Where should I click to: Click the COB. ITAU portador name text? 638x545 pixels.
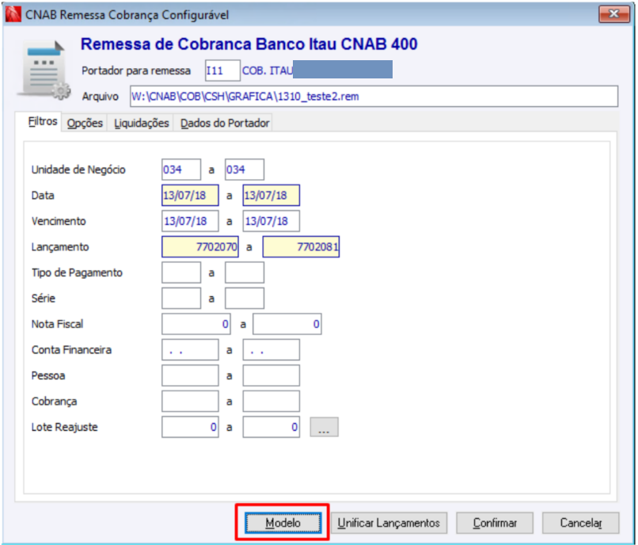click(x=268, y=71)
